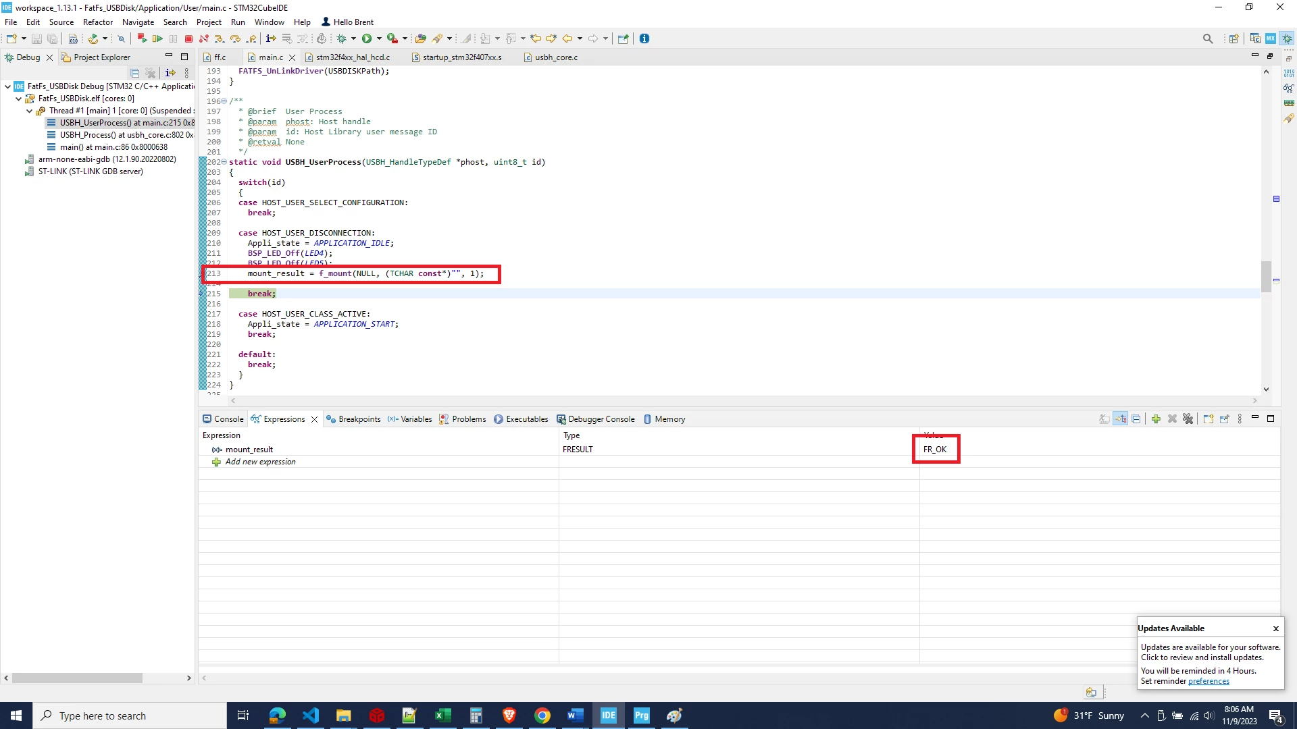The height and width of the screenshot is (729, 1297).
Task: Switch to the Breakpoints tab
Action: (x=353, y=419)
